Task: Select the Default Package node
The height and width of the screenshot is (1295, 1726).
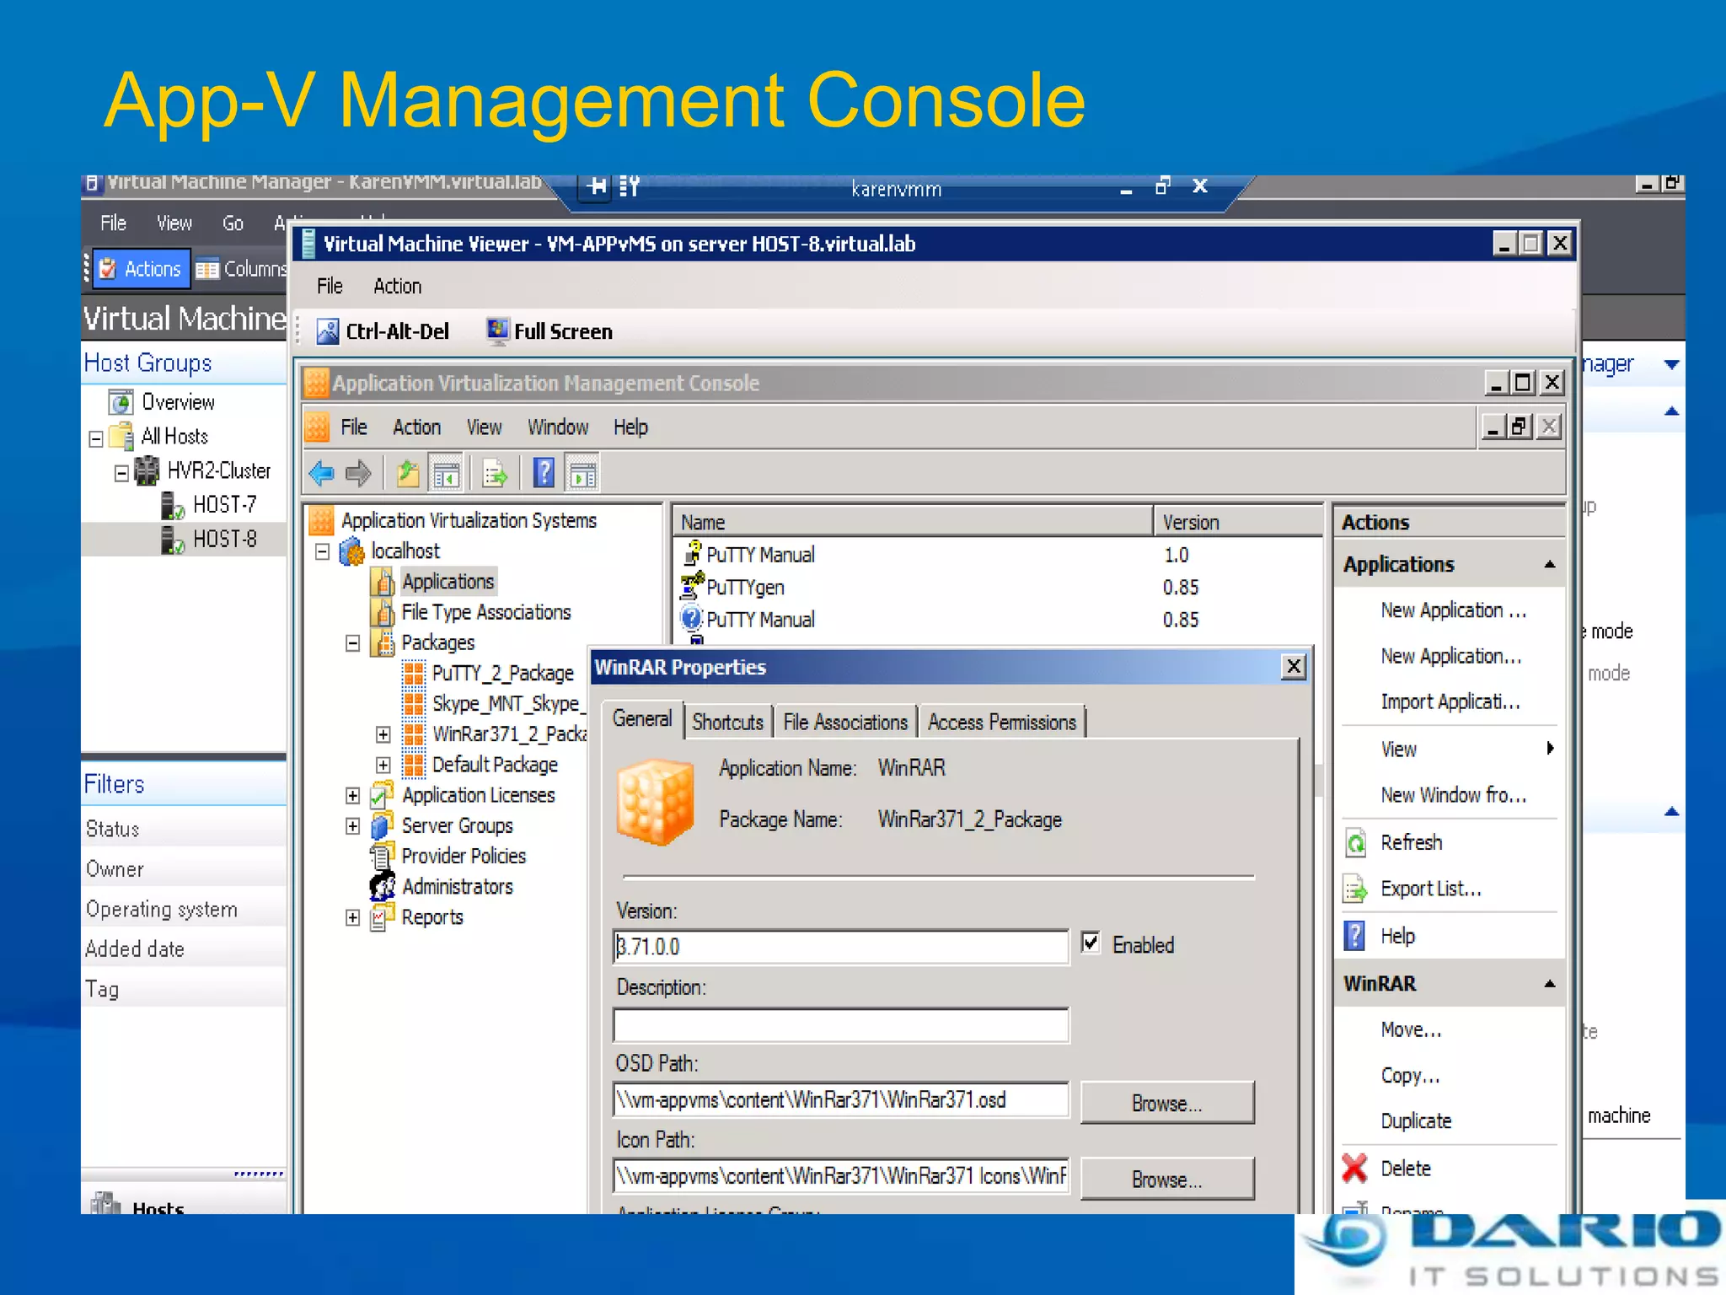Action: coord(495,765)
